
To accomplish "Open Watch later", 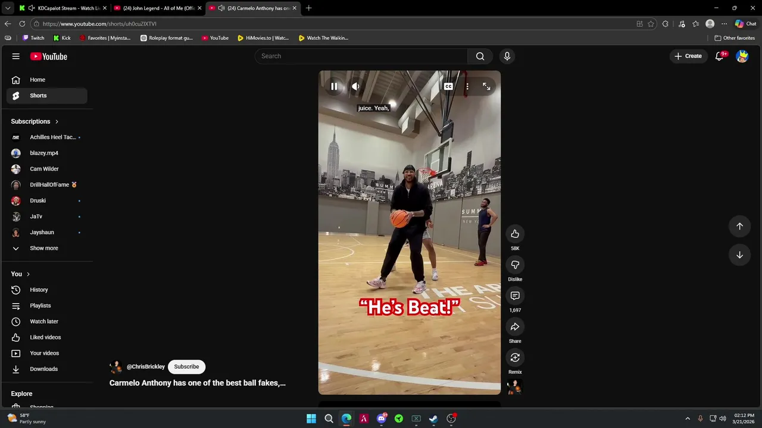I will pyautogui.click(x=47, y=322).
